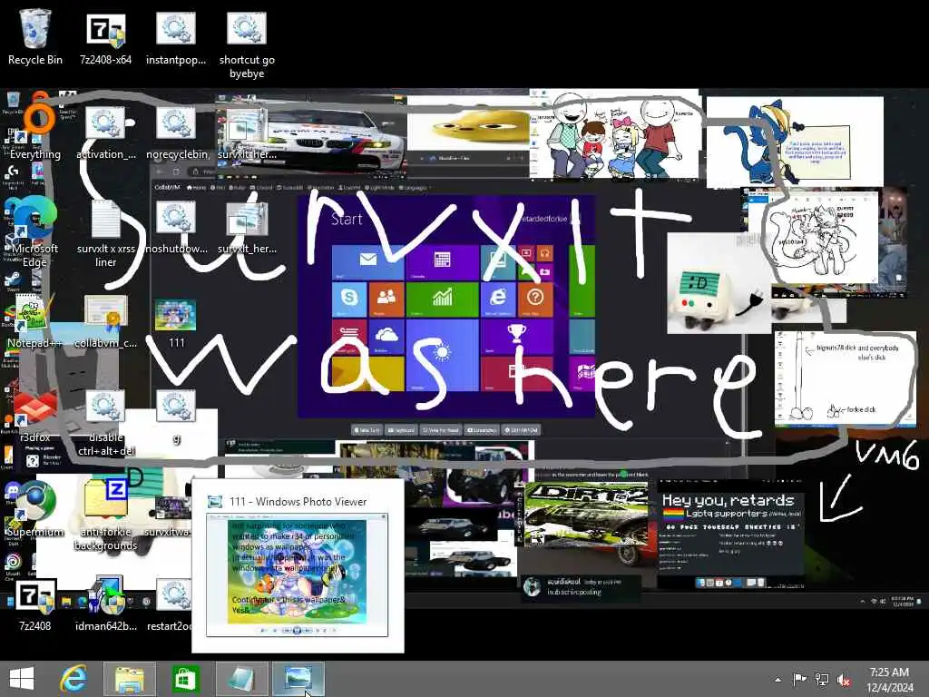This screenshot has width=929, height=697.
Task: Select the norecyclebin file icon
Action: click(177, 133)
